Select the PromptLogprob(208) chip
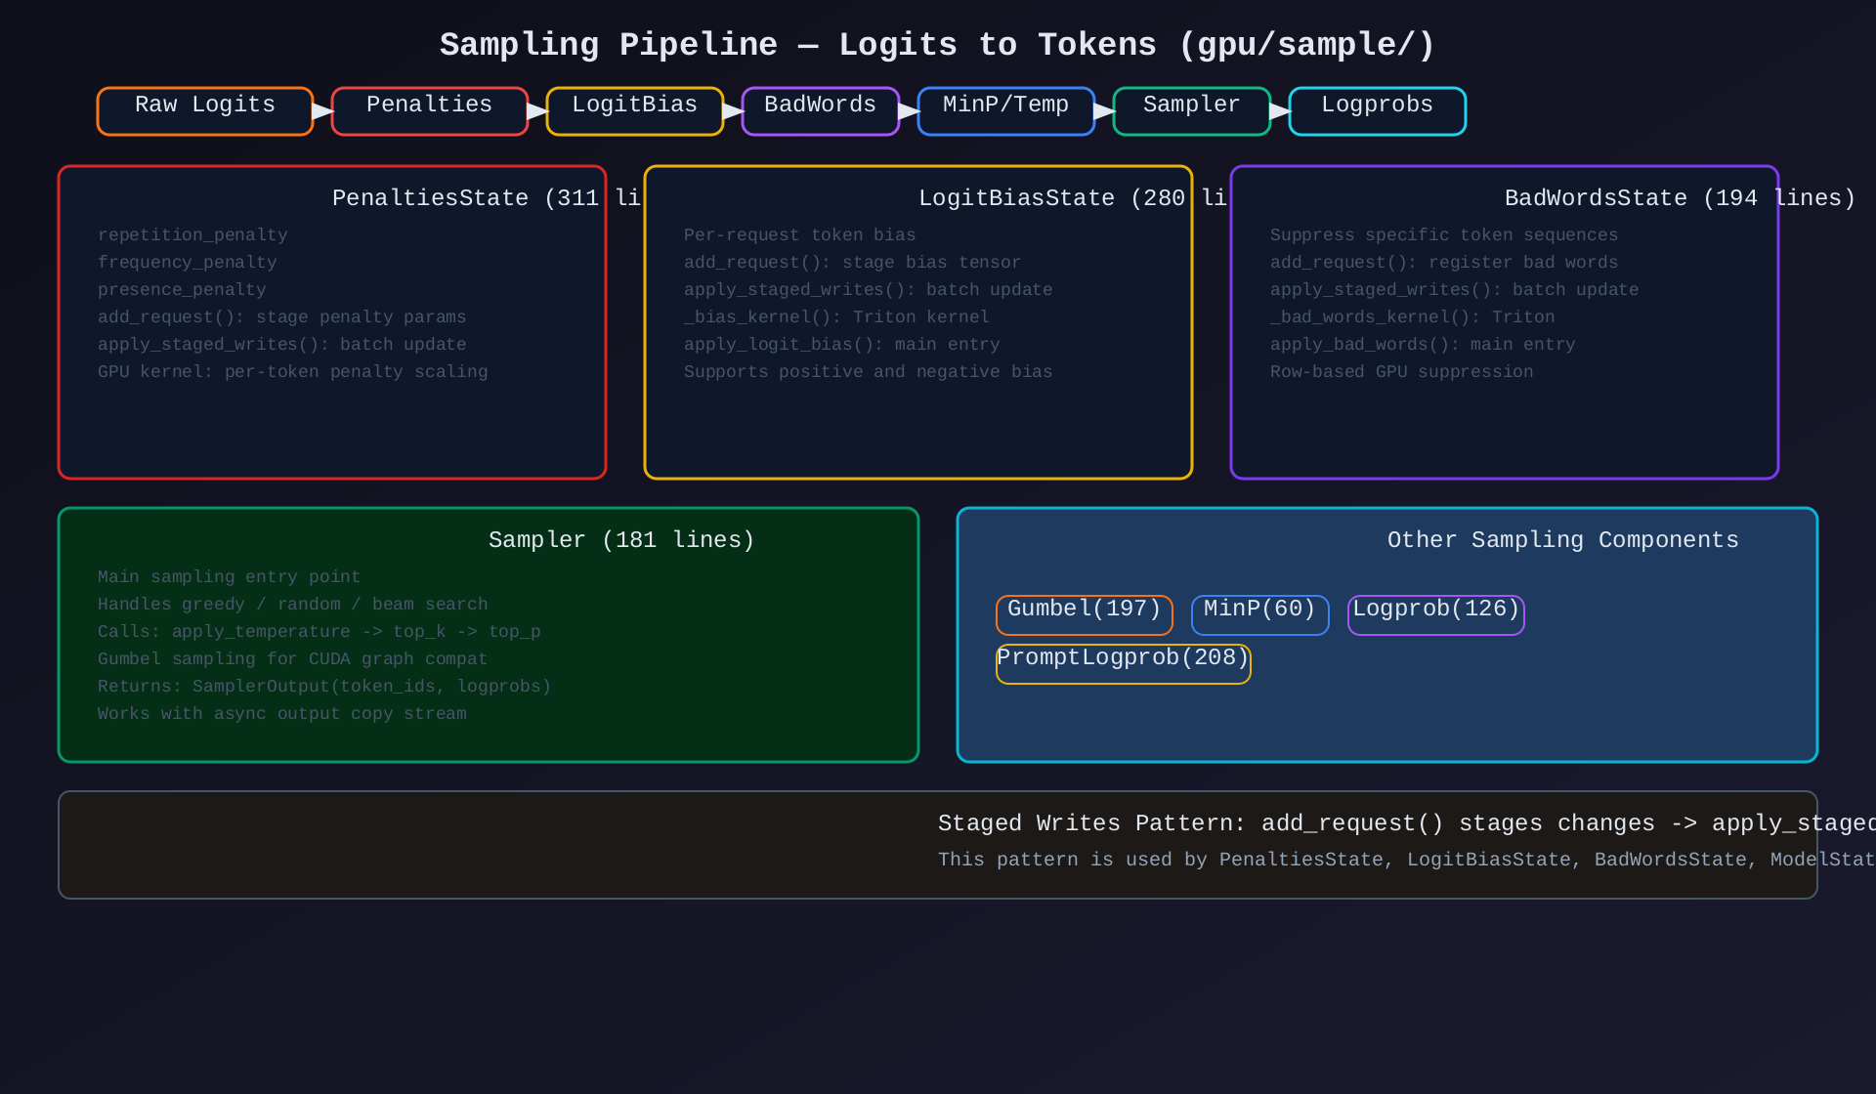Viewport: 1876px width, 1094px height. point(1124,663)
